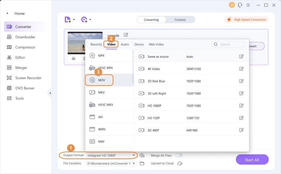The image size is (281, 174).
Task: Expand the Output Format dropdown
Action: pyautogui.click(x=111, y=156)
